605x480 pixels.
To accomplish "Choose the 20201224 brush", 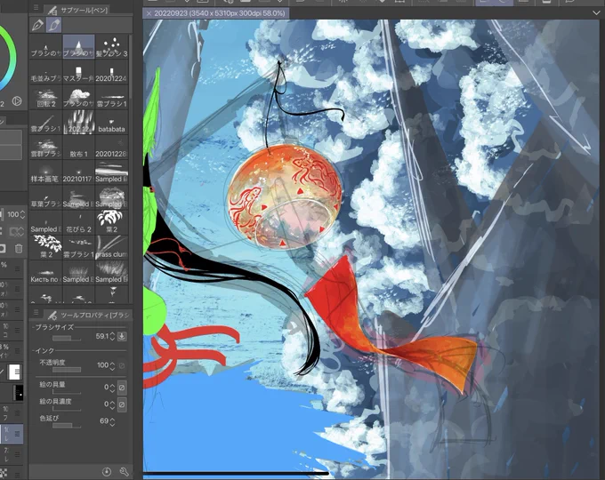I will (111, 72).
